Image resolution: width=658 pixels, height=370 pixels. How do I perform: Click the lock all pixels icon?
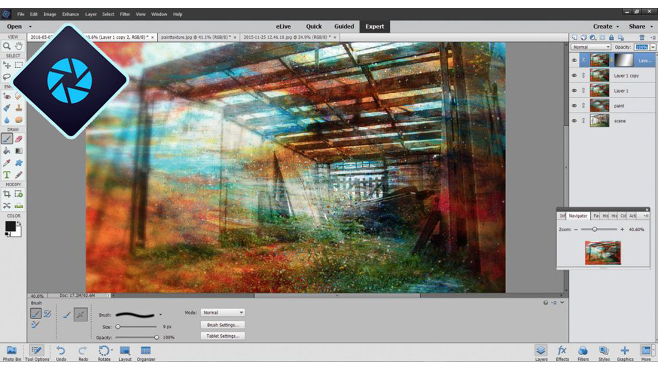(x=611, y=37)
